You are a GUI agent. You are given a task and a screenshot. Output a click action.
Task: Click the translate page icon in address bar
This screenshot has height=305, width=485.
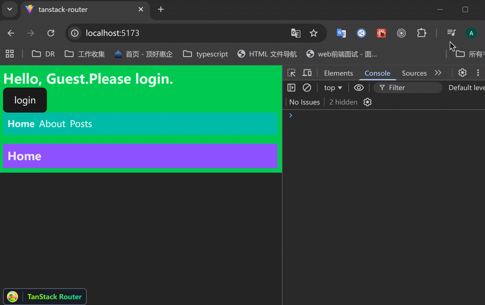(x=296, y=33)
